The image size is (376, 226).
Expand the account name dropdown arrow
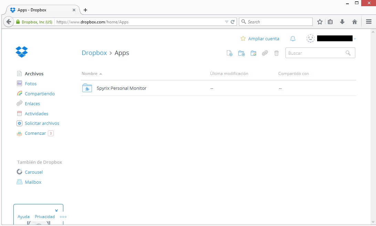pos(355,39)
